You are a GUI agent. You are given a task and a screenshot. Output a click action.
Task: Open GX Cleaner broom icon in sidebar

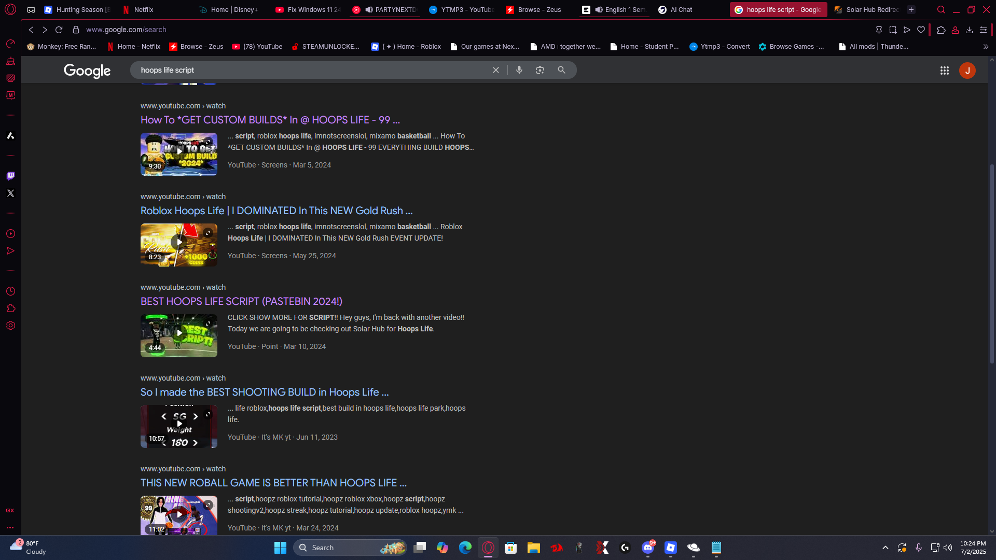click(x=10, y=61)
